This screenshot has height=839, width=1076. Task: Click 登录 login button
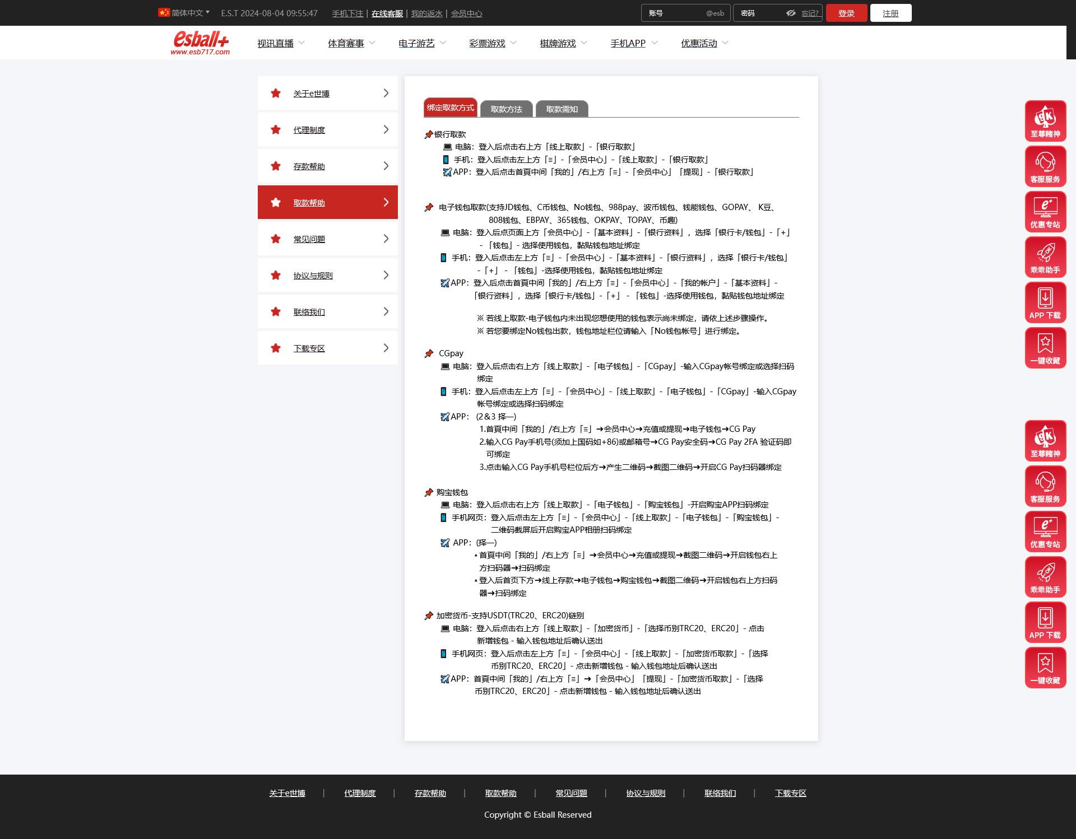[846, 12]
